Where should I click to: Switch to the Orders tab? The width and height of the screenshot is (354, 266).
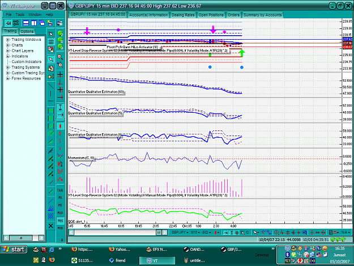[233, 15]
